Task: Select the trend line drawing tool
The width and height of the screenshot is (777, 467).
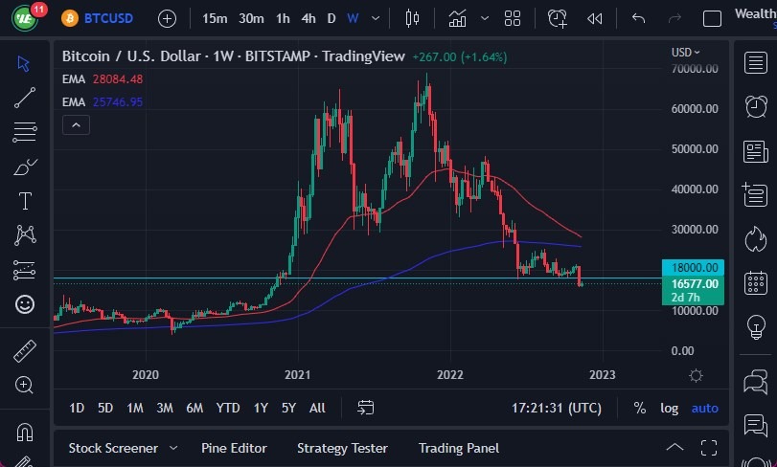Action: [25, 97]
